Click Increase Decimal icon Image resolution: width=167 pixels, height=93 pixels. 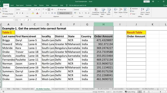[86, 13]
